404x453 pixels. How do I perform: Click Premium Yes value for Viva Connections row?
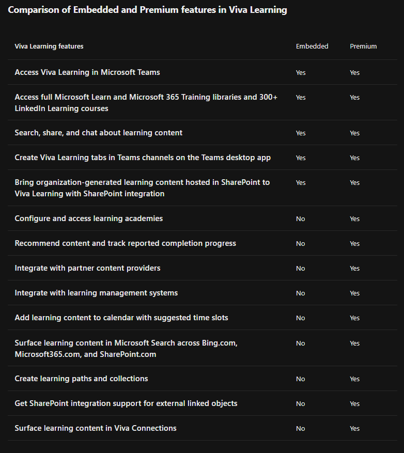coord(355,428)
